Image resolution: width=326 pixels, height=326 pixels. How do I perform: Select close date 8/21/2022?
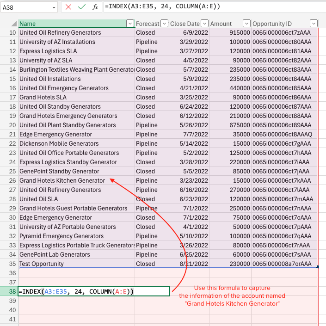[x=189, y=264]
